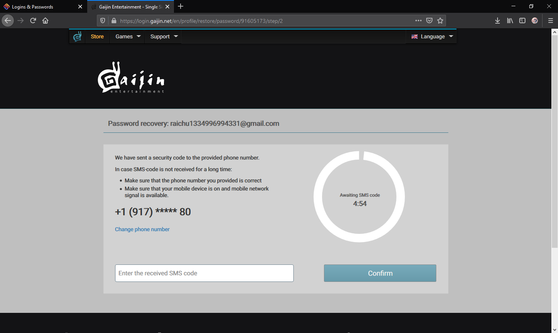Image resolution: width=558 pixels, height=333 pixels.
Task: Click the forward navigation arrow
Action: pos(21,21)
